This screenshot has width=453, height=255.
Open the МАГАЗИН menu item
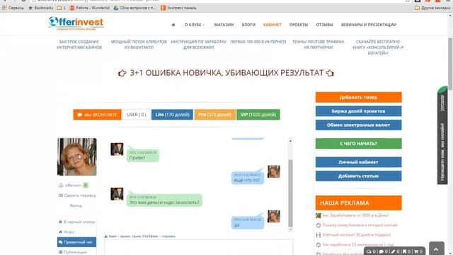(x=224, y=25)
